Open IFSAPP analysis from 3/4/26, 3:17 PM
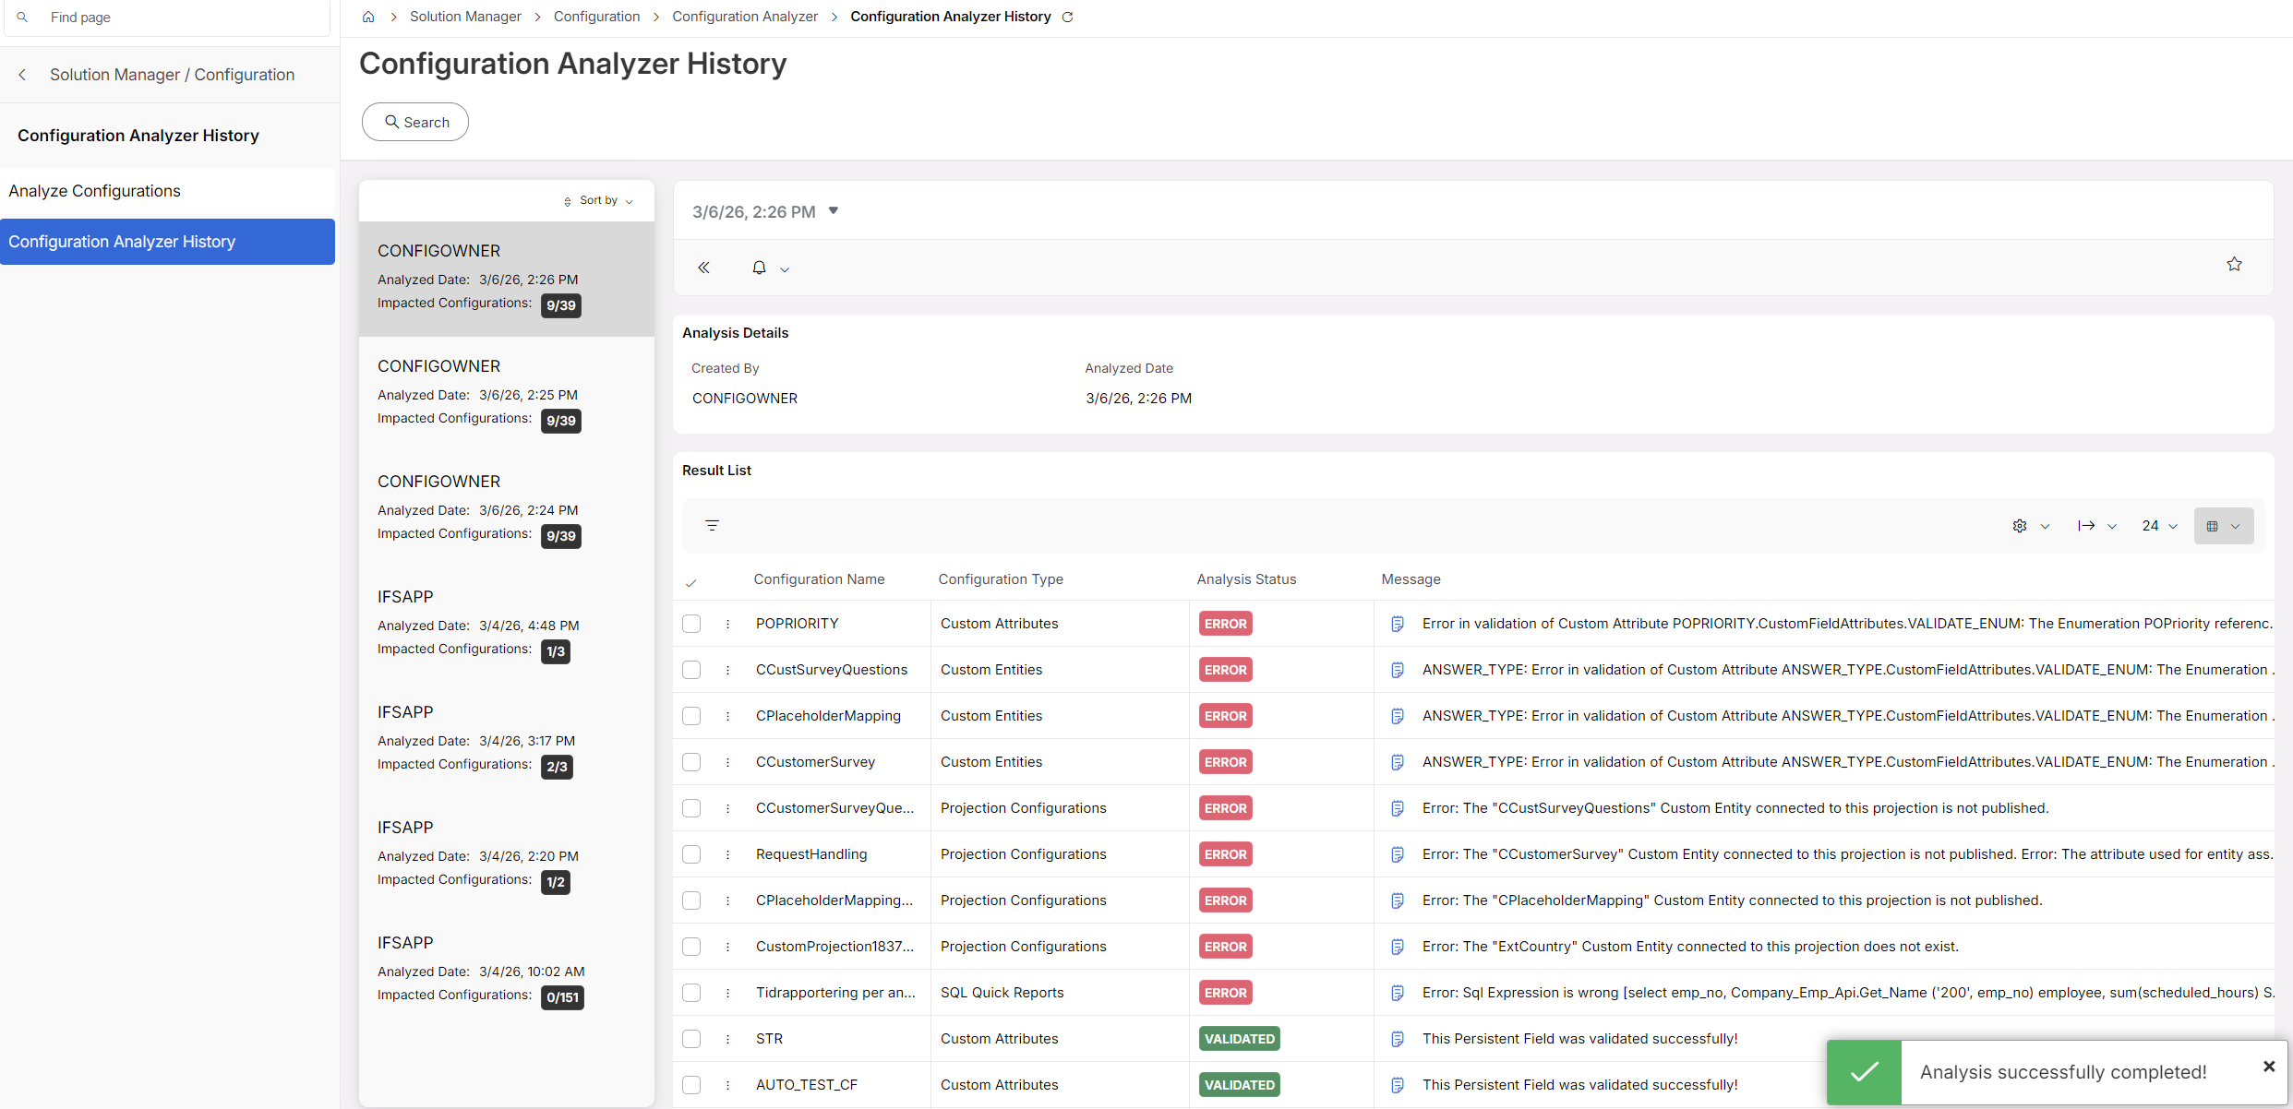 (x=506, y=741)
